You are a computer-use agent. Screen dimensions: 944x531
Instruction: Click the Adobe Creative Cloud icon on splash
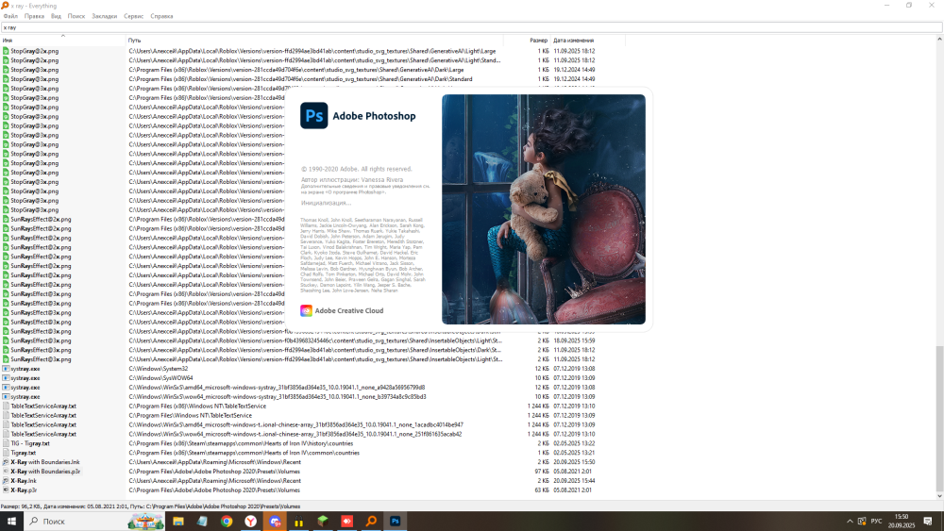pyautogui.click(x=306, y=310)
